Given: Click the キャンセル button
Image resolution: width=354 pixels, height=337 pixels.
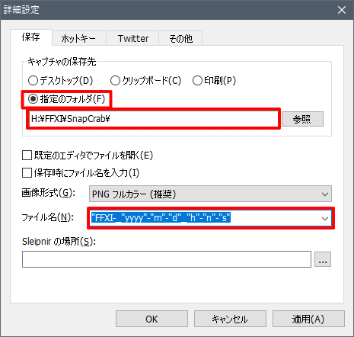Looking at the screenshot, I should pyautogui.click(x=230, y=319).
